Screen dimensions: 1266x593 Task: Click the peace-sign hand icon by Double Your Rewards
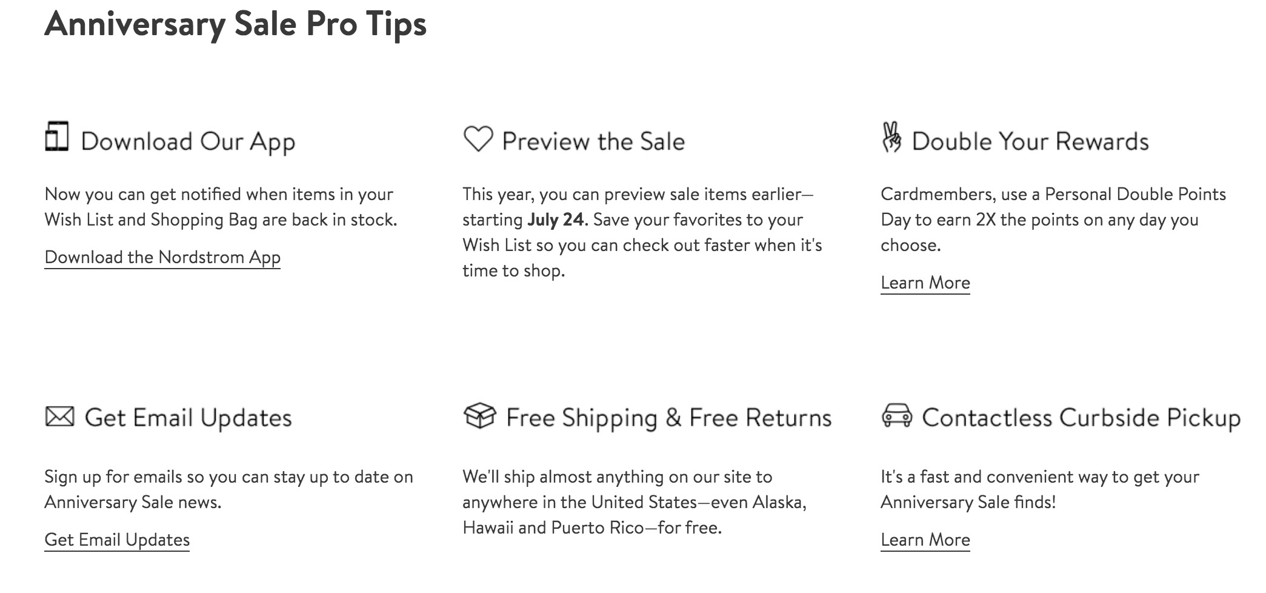coord(891,137)
